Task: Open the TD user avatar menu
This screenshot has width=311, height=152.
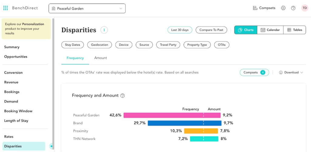Action: point(304,8)
